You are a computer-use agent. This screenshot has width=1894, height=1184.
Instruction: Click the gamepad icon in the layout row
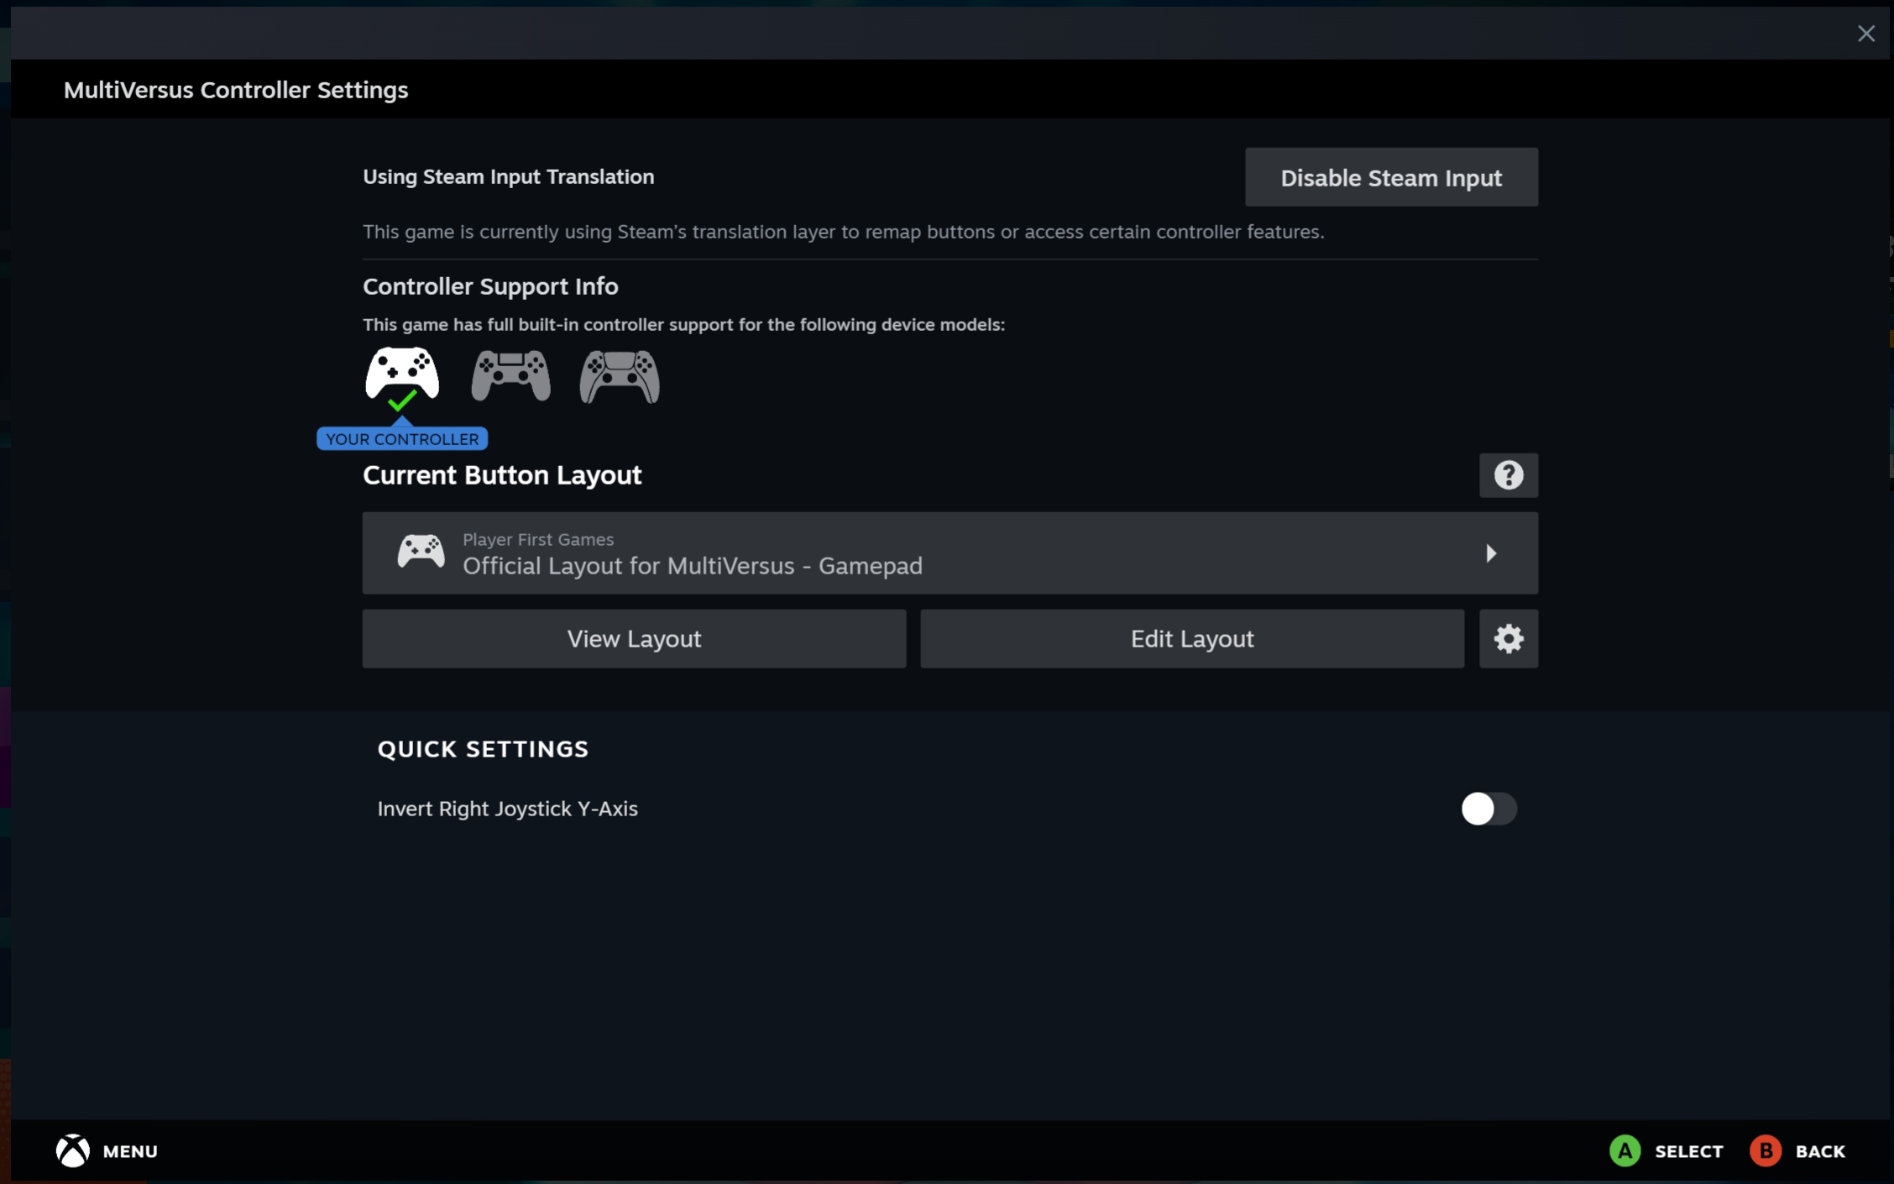(421, 552)
